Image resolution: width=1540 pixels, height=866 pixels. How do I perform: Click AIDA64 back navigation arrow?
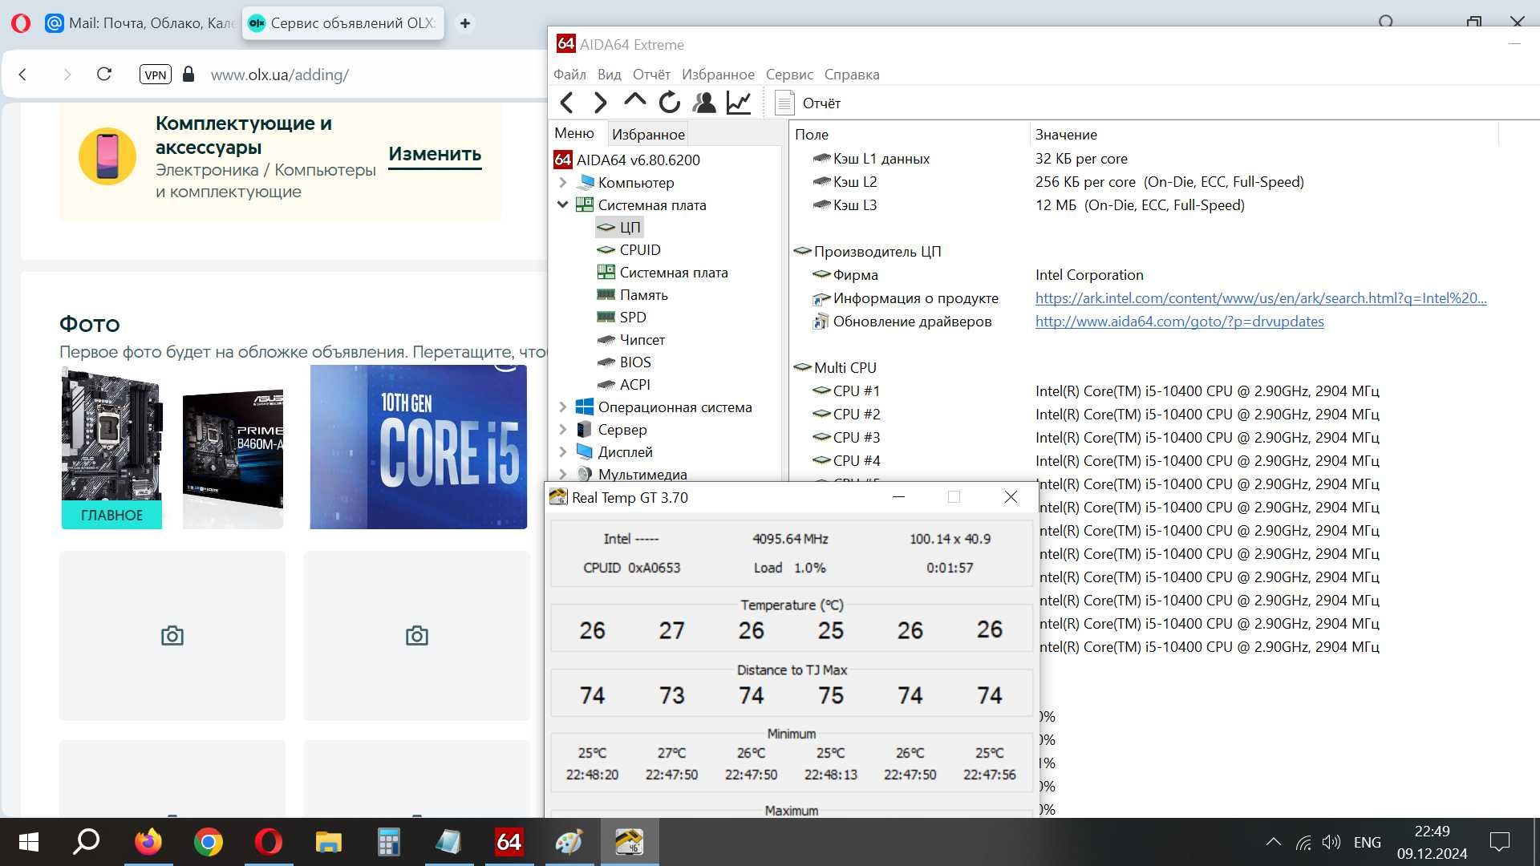567,103
